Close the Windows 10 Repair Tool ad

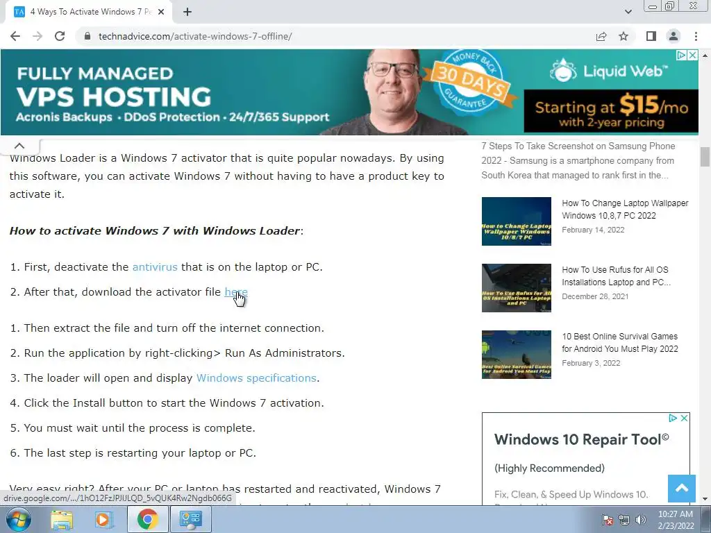coord(684,418)
